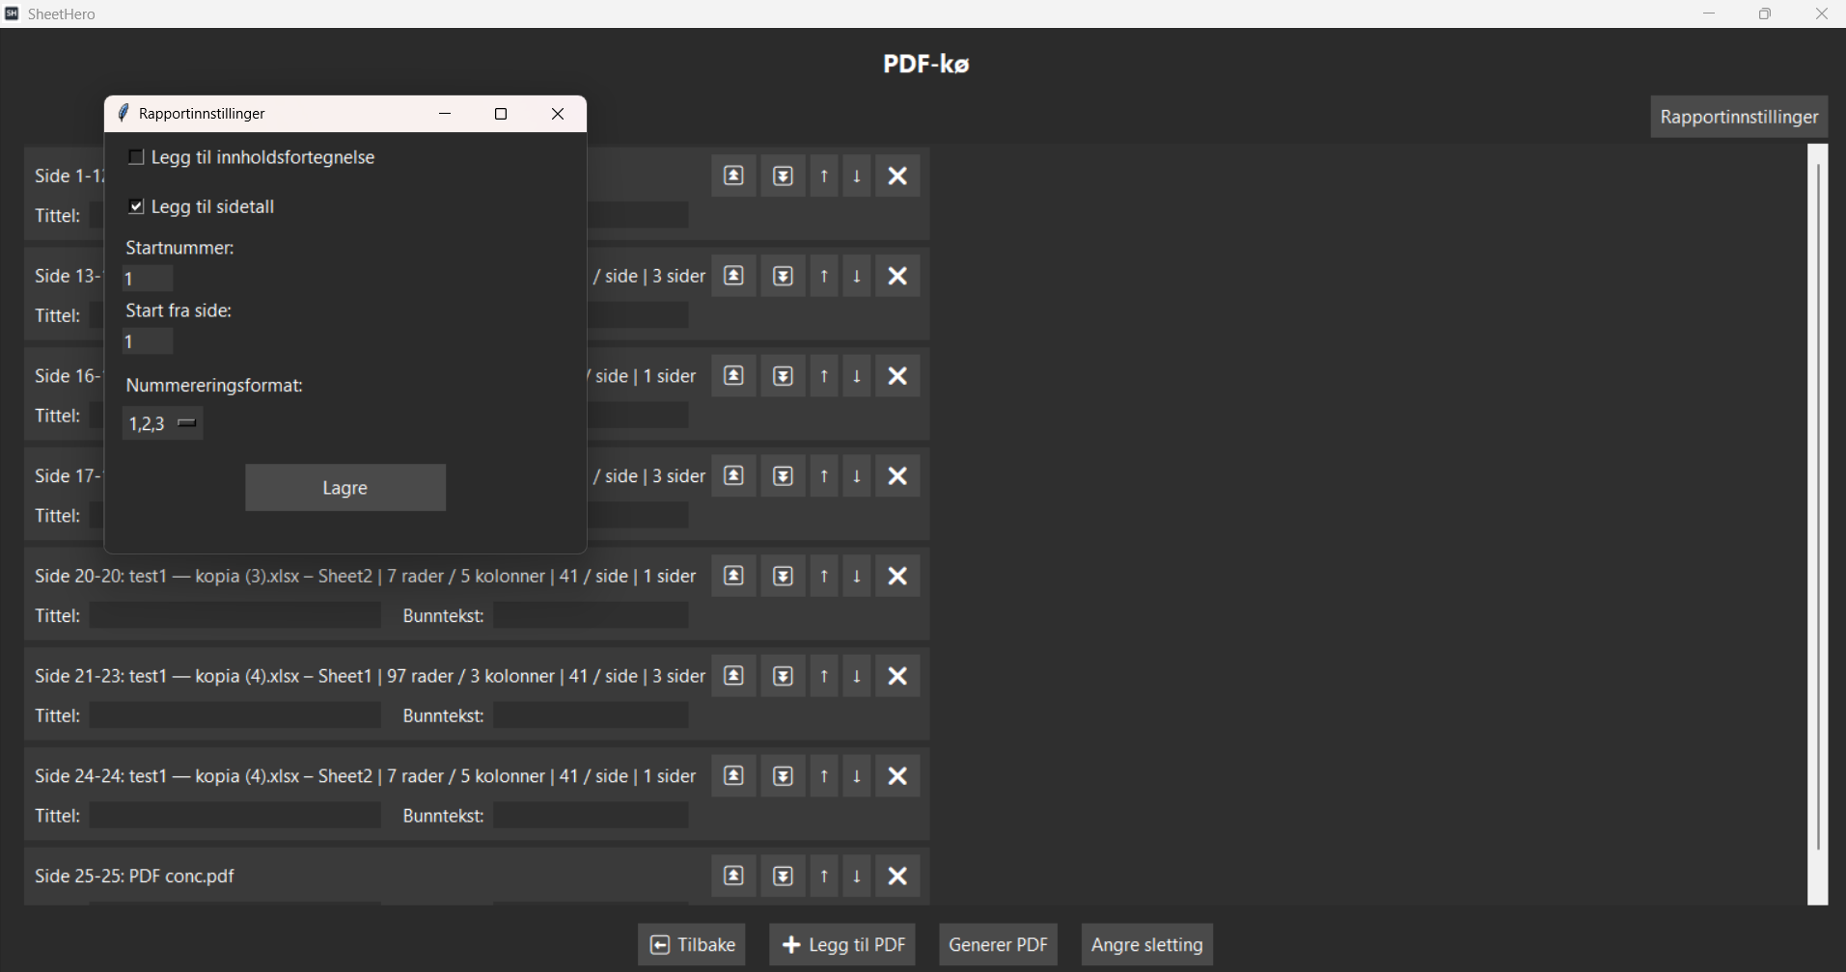Select the Side 21-23 test1 kopia (4) label
Viewport: 1846px width, 972px height.
point(370,676)
